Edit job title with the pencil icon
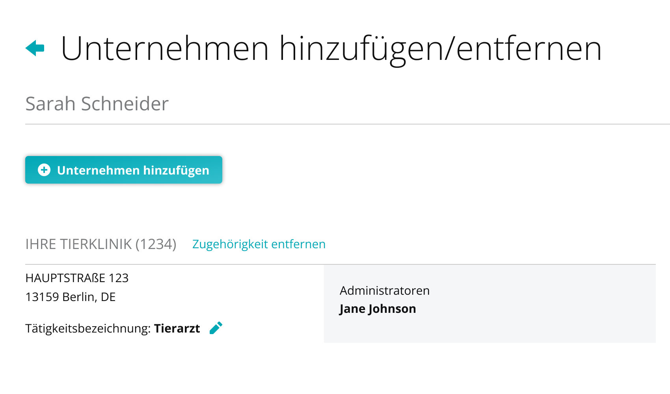Viewport: 670px width, 394px height. tap(216, 328)
